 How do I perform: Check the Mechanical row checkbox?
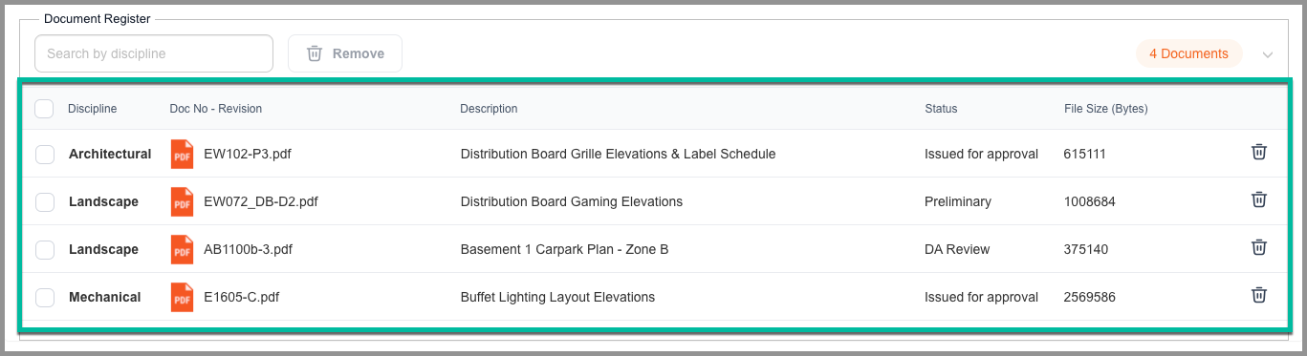tap(44, 297)
